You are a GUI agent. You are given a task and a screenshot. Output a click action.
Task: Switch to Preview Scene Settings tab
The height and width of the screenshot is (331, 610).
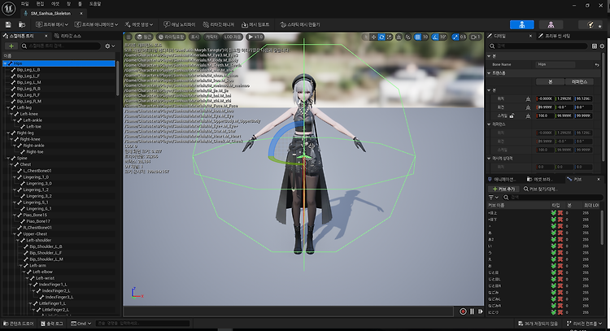[555, 36]
